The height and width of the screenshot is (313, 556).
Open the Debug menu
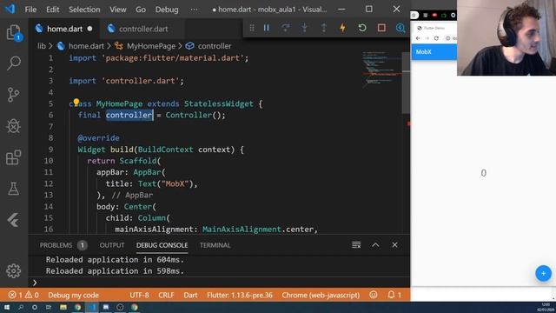(x=167, y=10)
